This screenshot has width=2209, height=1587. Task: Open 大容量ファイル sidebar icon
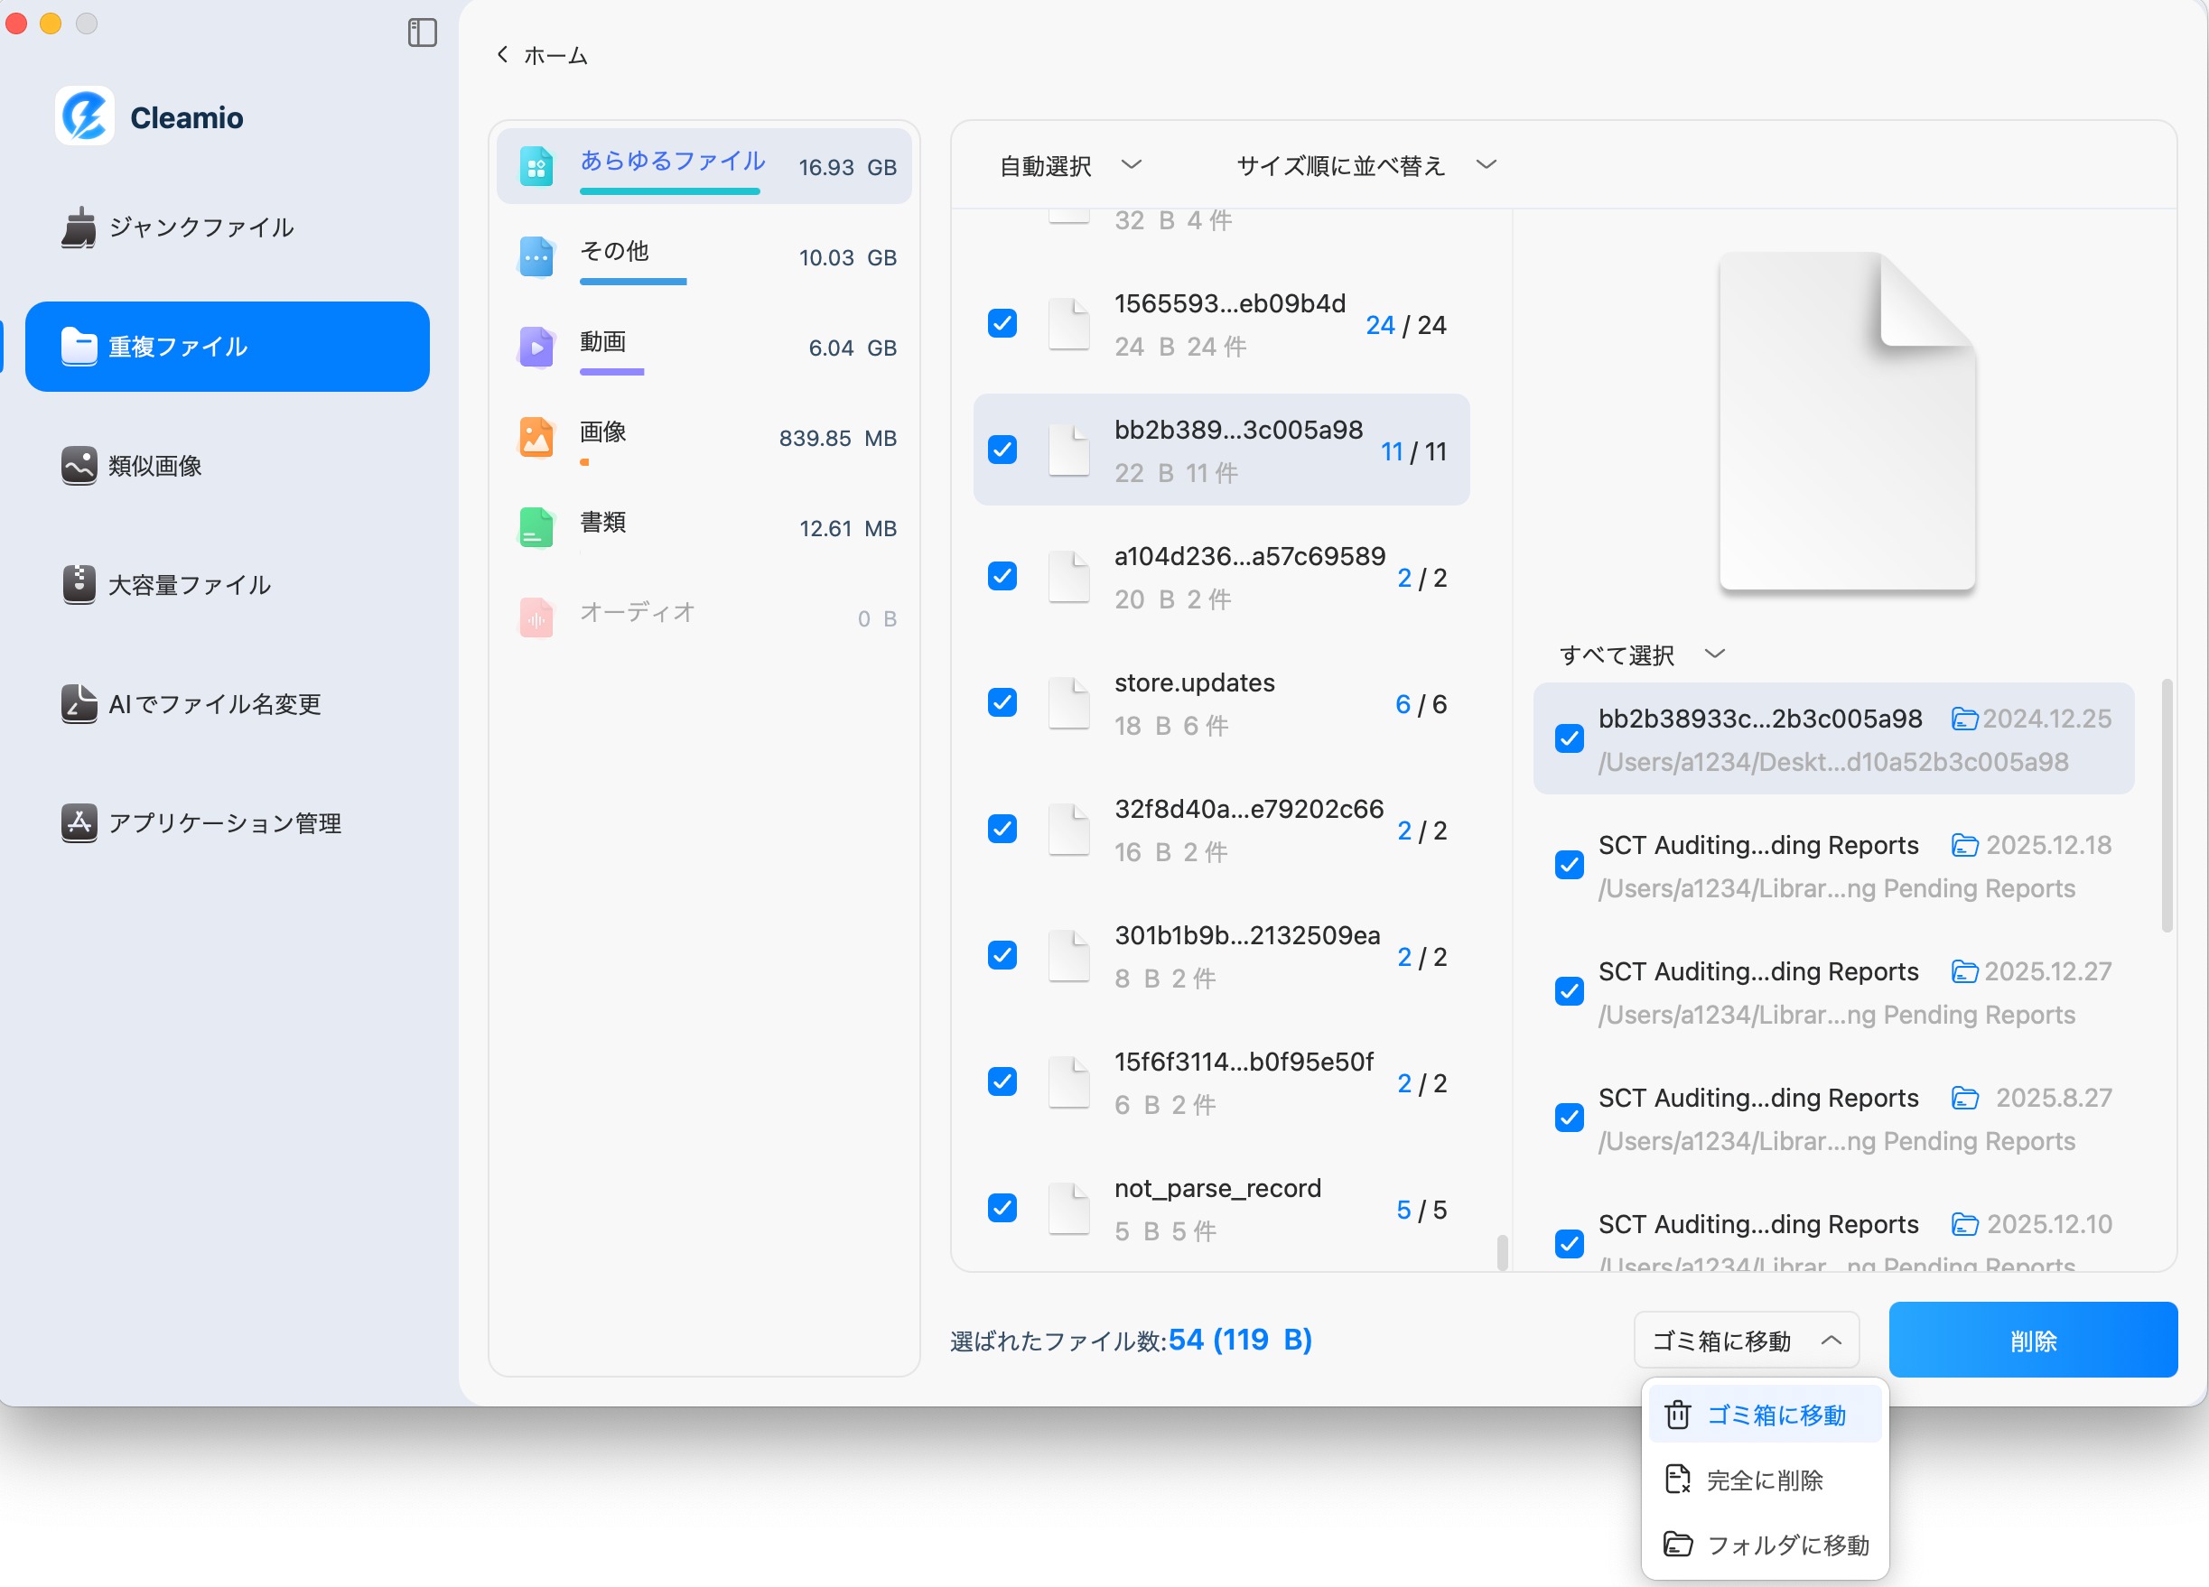click(79, 584)
